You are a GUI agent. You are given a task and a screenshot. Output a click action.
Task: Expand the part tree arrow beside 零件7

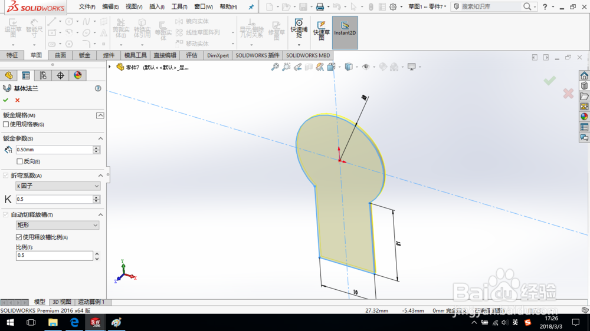pos(110,67)
